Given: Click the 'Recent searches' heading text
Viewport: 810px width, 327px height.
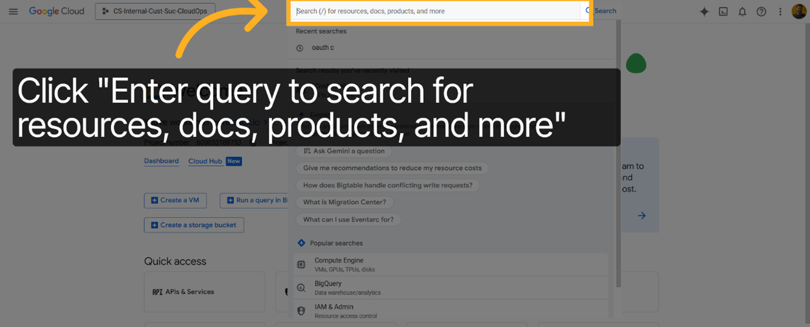Looking at the screenshot, I should (321, 31).
